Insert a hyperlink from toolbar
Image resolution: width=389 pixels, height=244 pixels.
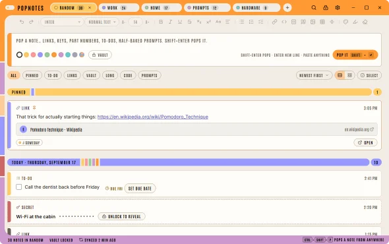click(x=274, y=22)
